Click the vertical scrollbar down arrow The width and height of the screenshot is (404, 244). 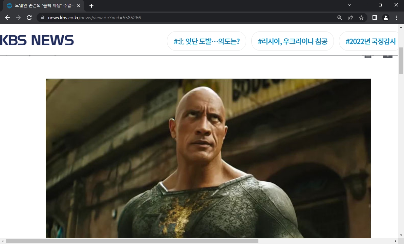[x=401, y=235]
